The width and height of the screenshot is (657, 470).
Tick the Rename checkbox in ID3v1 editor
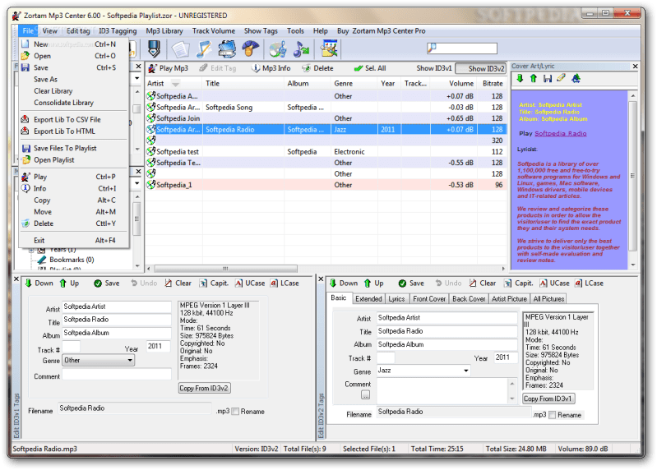pos(235,412)
